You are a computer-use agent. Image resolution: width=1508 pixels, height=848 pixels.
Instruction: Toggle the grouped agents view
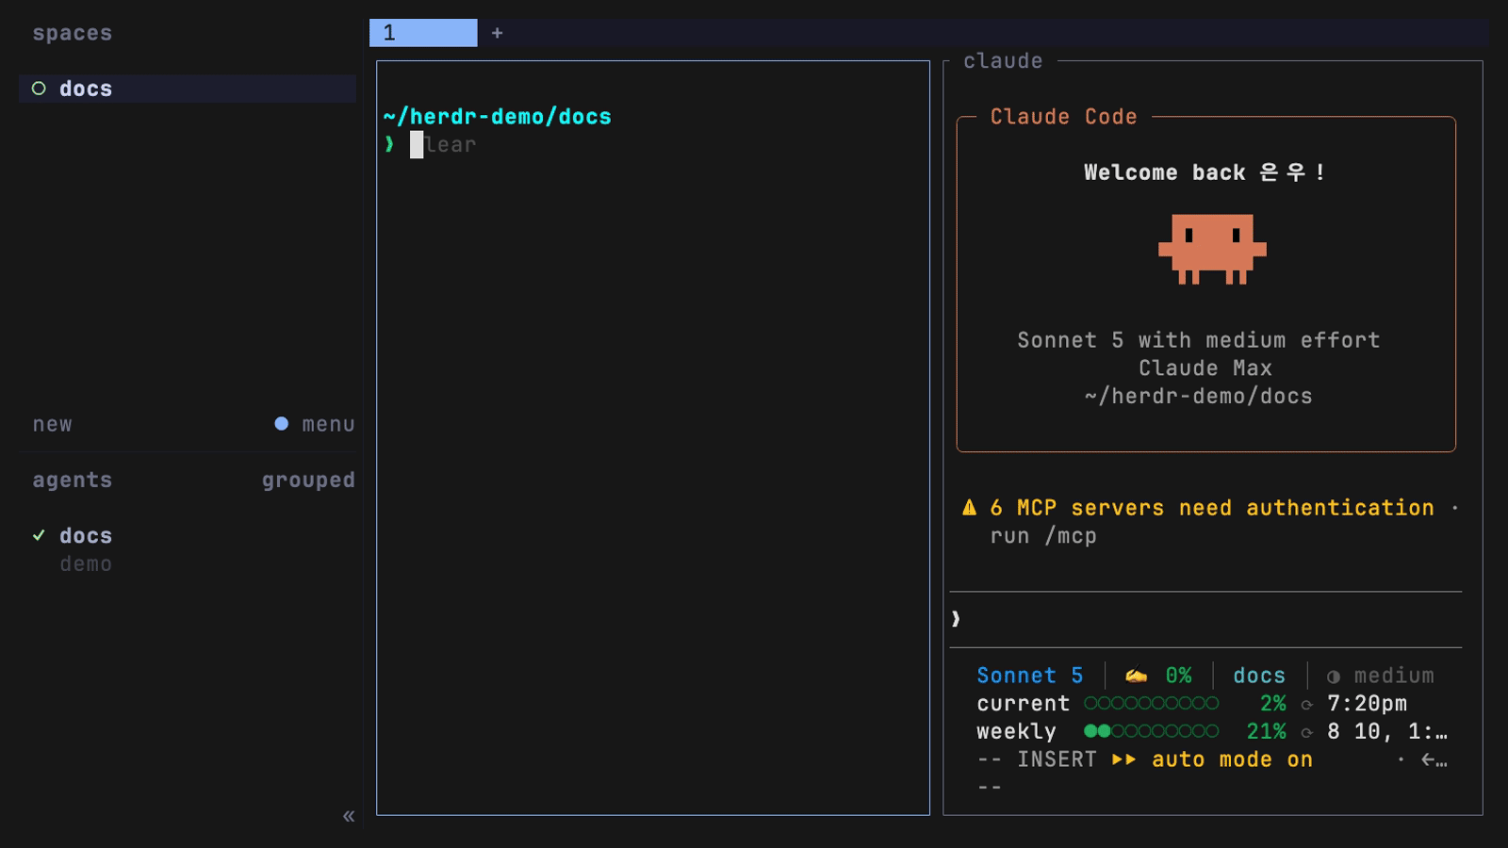pyautogui.click(x=308, y=481)
